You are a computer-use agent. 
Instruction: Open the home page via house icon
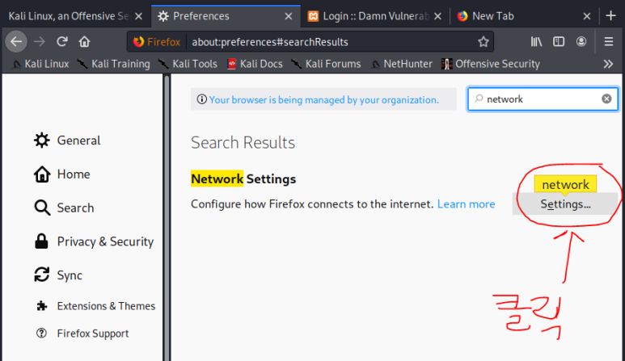(84, 41)
